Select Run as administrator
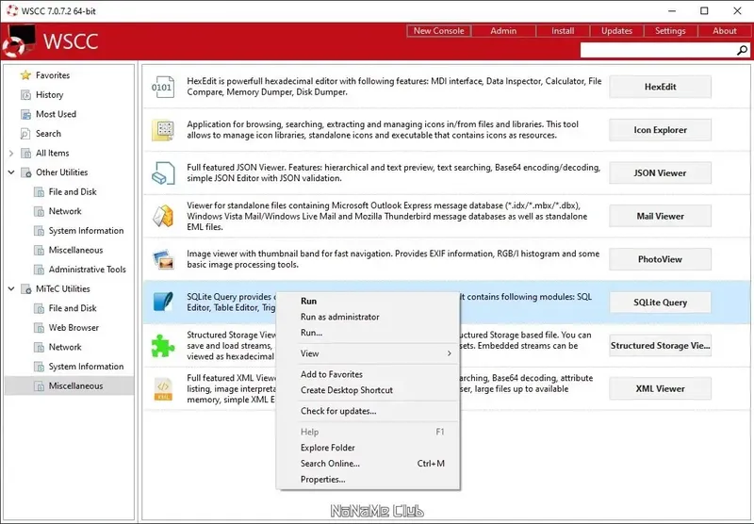This screenshot has height=524, width=754. pyautogui.click(x=368, y=317)
